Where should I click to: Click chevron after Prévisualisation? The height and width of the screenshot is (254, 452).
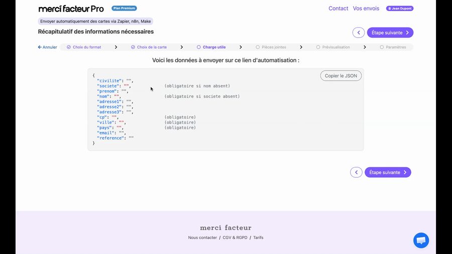pyautogui.click(x=365, y=47)
